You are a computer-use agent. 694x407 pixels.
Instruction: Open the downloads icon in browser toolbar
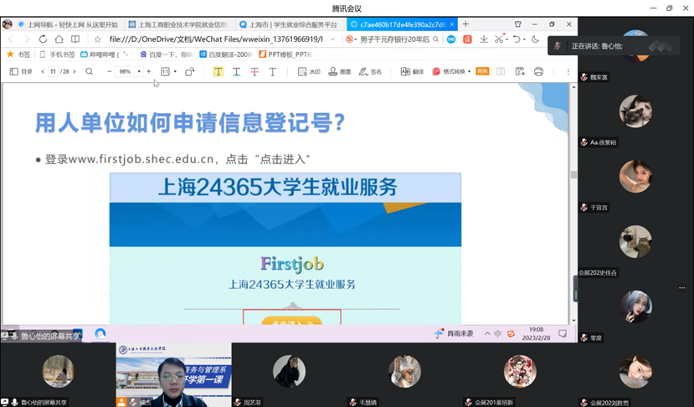484,39
